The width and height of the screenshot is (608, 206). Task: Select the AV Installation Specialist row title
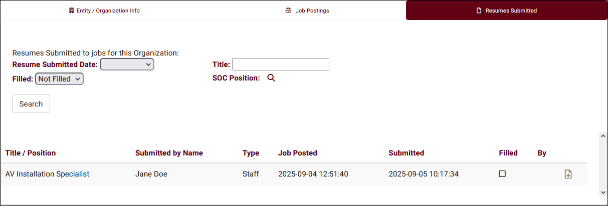tap(47, 174)
